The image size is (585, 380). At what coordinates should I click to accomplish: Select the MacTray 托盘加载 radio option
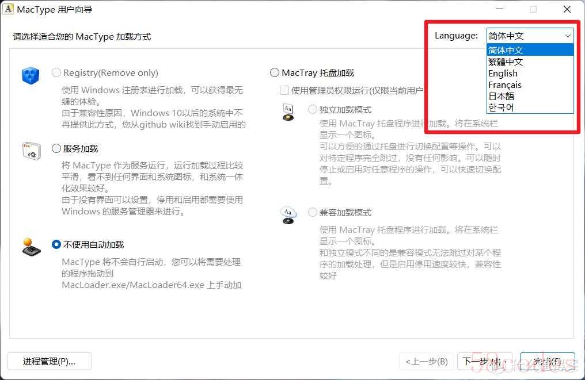coord(275,72)
